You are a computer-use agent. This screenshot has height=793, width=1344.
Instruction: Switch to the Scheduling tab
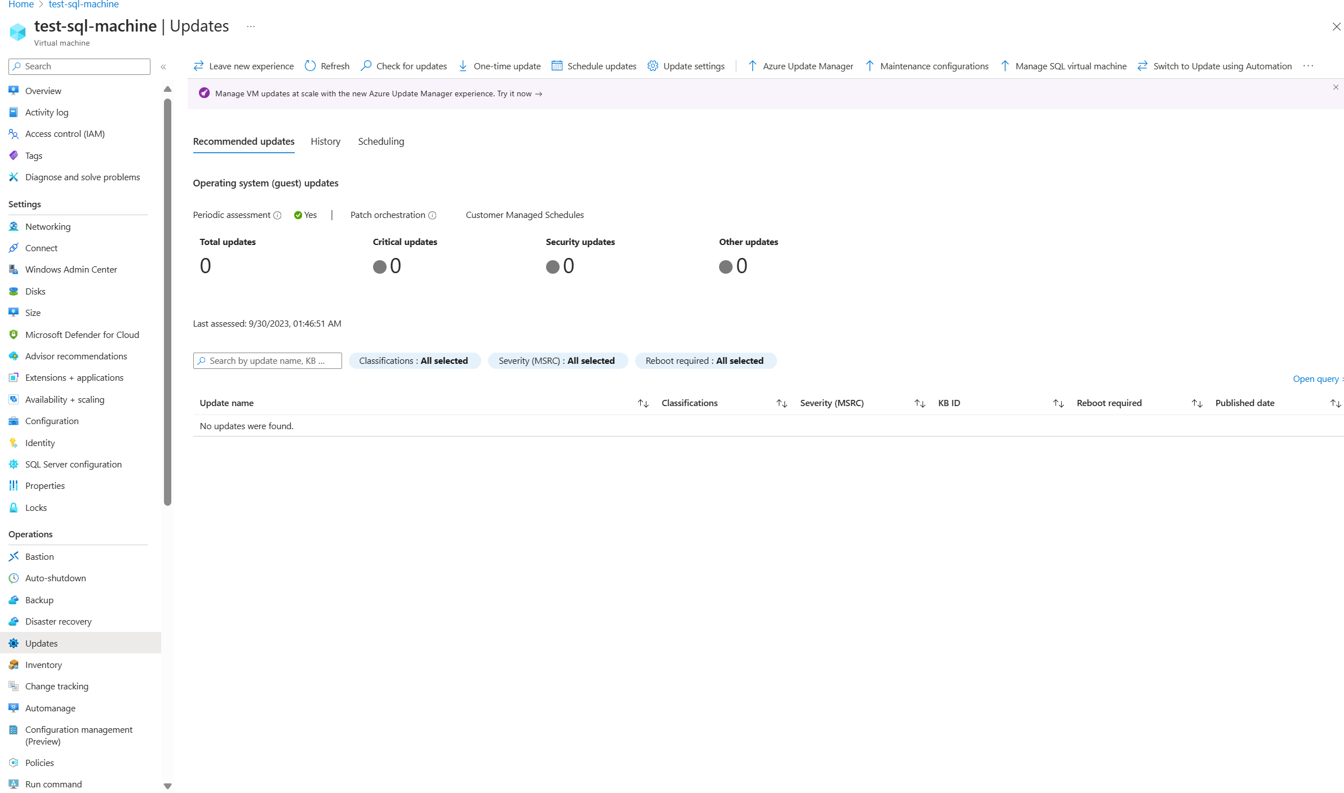click(x=380, y=141)
